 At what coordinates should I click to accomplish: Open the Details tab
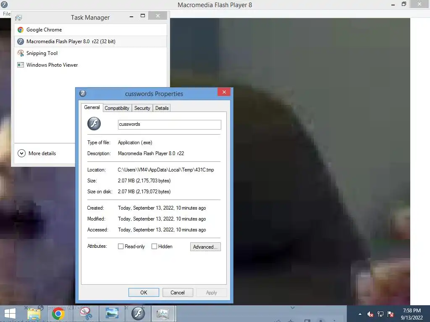click(162, 108)
